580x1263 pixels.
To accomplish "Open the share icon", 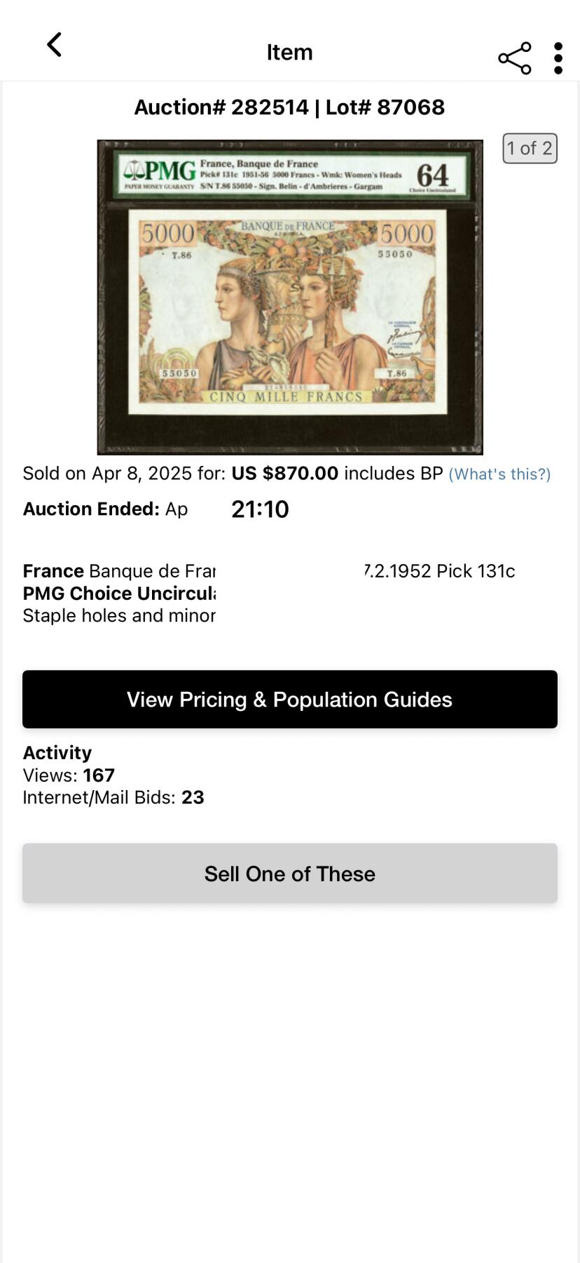I will point(514,58).
